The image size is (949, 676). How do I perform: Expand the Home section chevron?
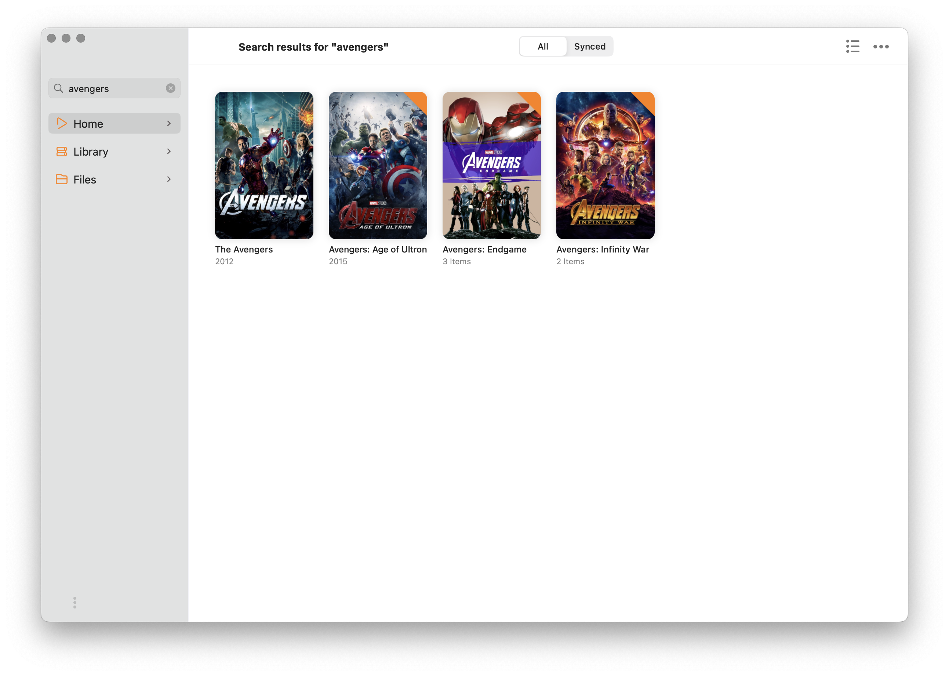169,124
